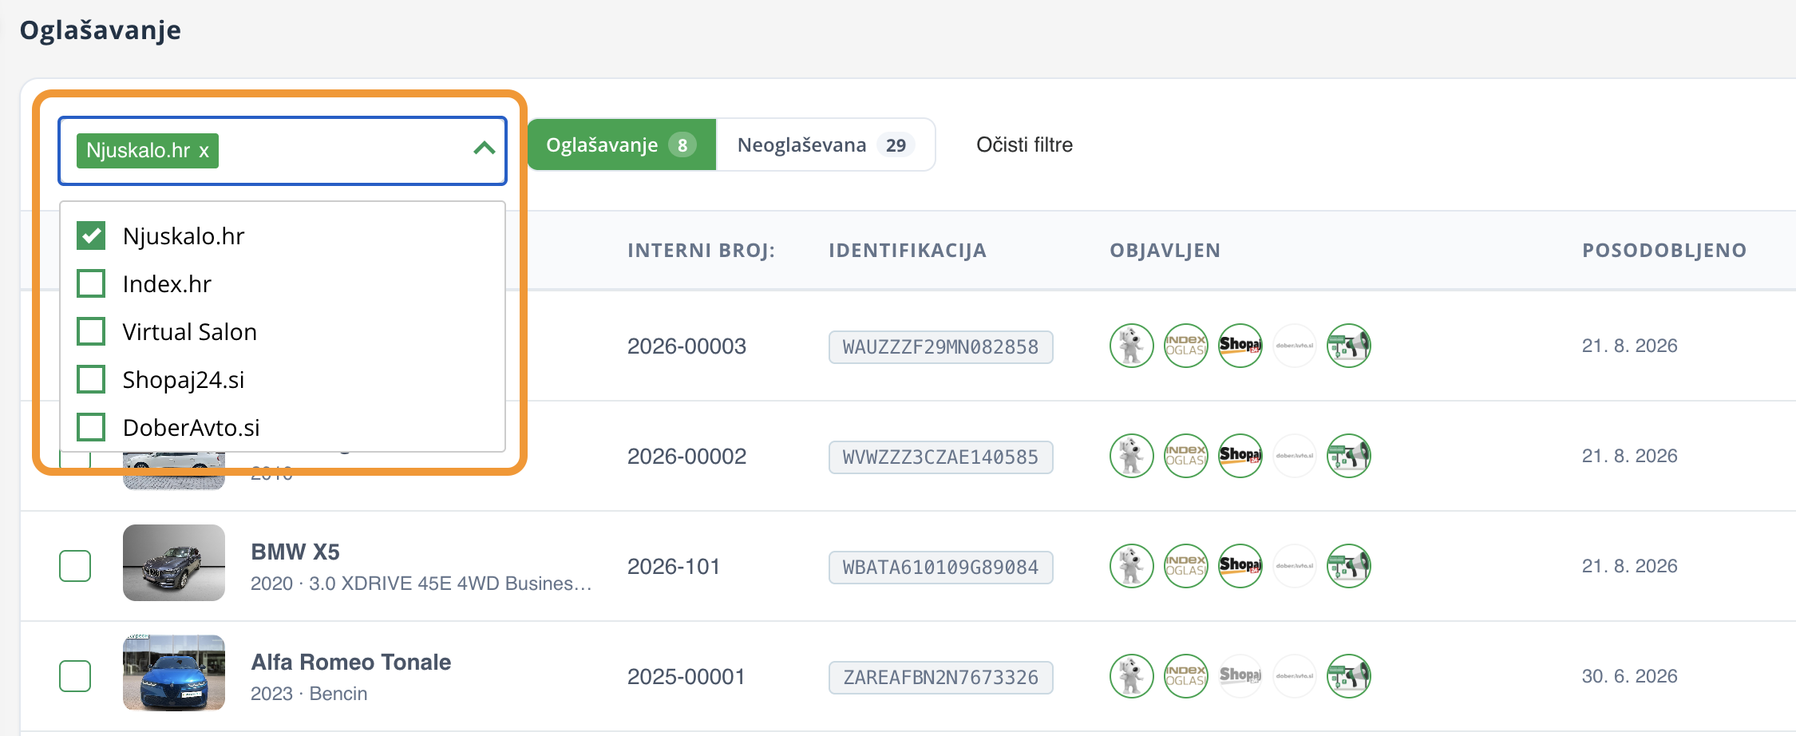Open the BMW X5 car thumbnail
The image size is (1796, 736).
174,563
